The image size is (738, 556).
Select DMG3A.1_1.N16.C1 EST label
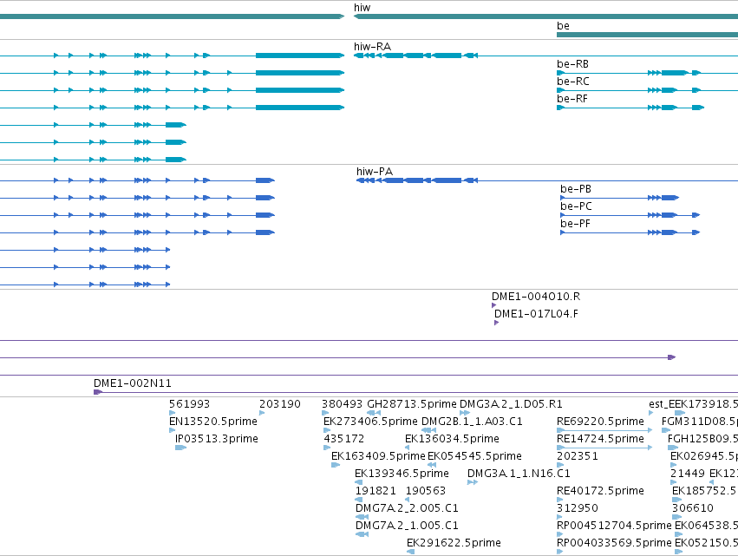pyautogui.click(x=519, y=474)
